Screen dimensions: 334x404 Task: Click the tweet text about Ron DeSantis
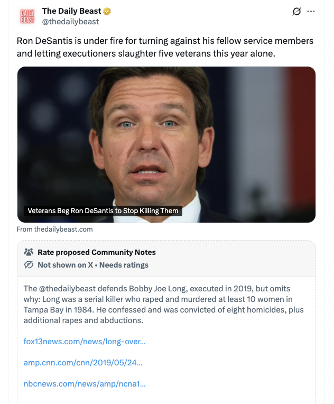point(165,47)
